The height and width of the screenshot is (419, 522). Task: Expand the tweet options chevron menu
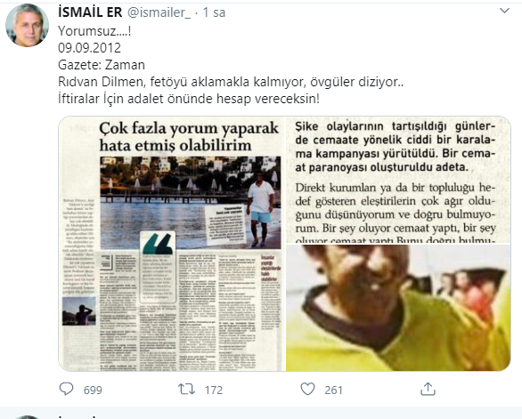(505, 11)
